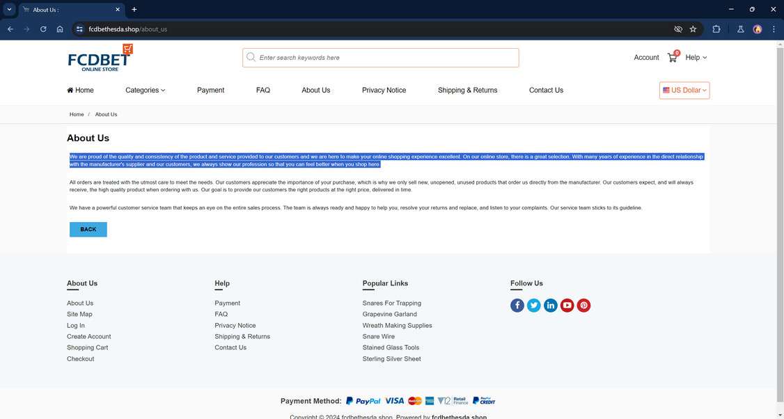
Task: Open the YouTube social icon
Action: (x=567, y=305)
